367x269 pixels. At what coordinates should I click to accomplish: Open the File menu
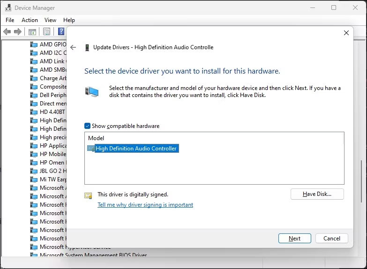coord(10,20)
